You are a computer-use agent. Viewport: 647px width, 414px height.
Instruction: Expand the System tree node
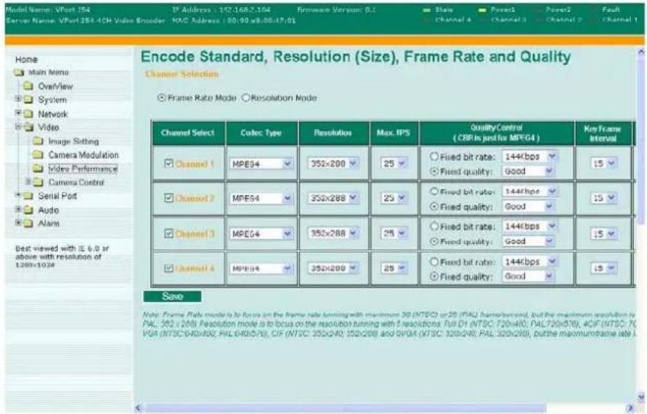(x=18, y=99)
